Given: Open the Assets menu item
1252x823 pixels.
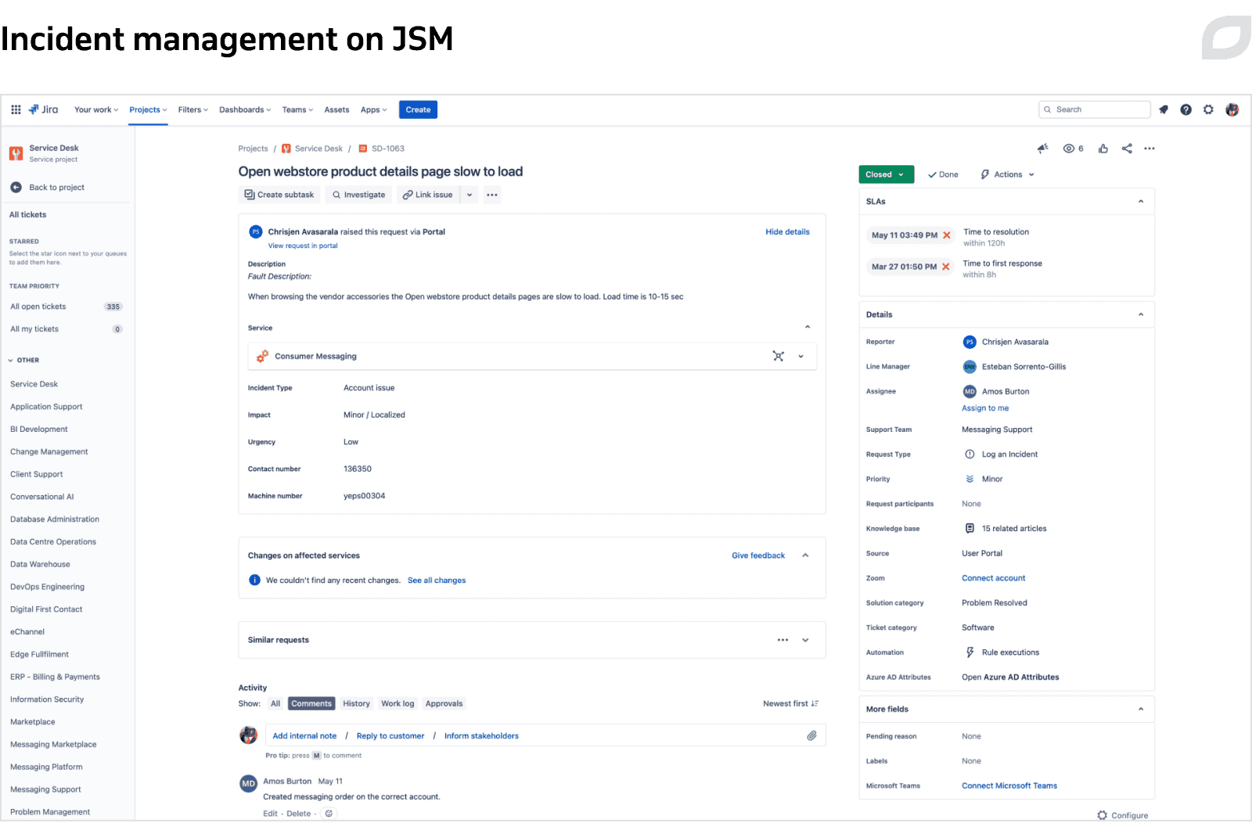Looking at the screenshot, I should (x=336, y=110).
